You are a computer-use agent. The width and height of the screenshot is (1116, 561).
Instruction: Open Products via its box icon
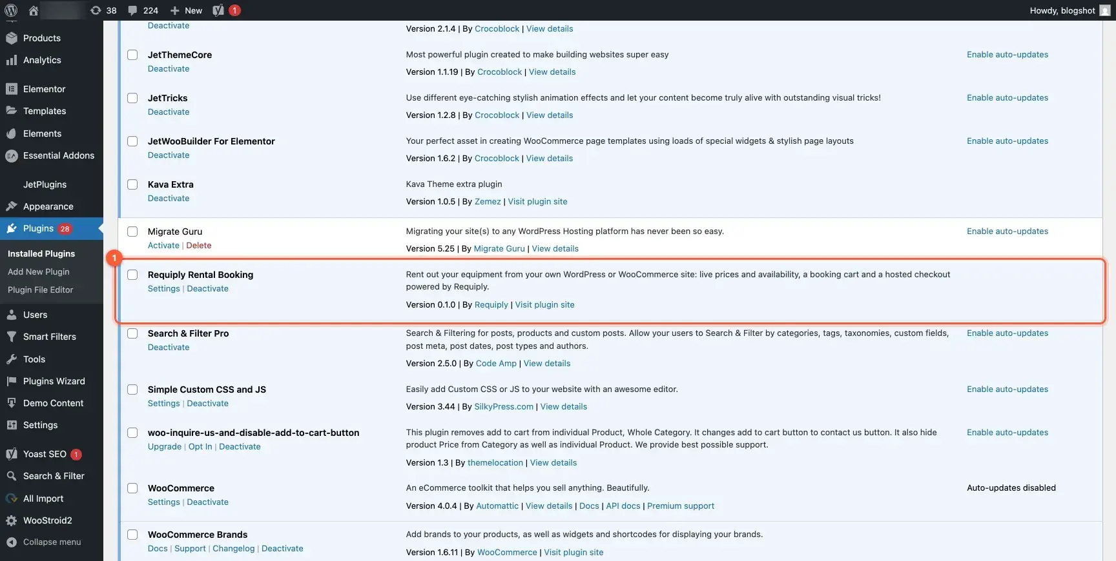tap(12, 38)
